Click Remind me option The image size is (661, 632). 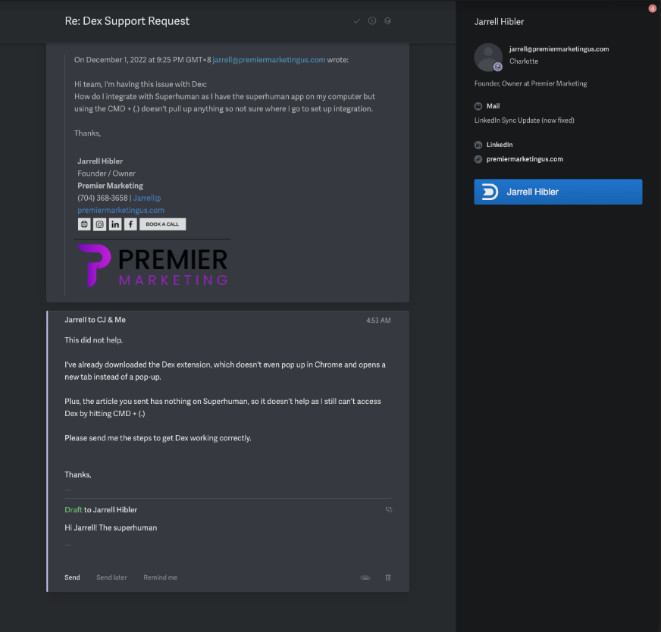pyautogui.click(x=160, y=577)
